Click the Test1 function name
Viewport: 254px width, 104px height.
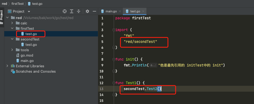(x=131, y=83)
